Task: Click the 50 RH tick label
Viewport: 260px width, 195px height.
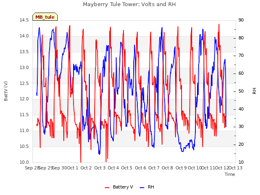Action: (241, 91)
